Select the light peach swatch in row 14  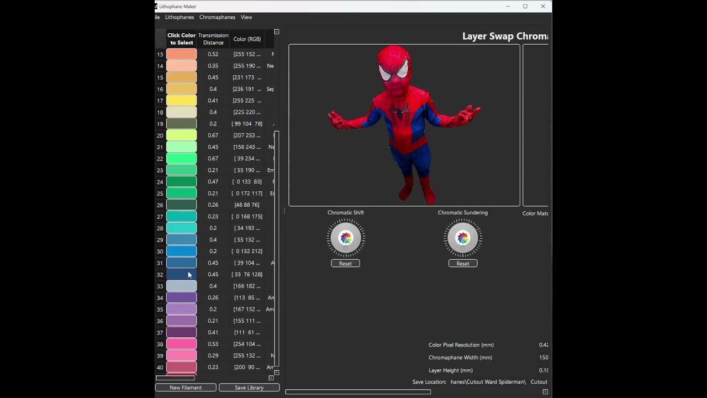181,66
